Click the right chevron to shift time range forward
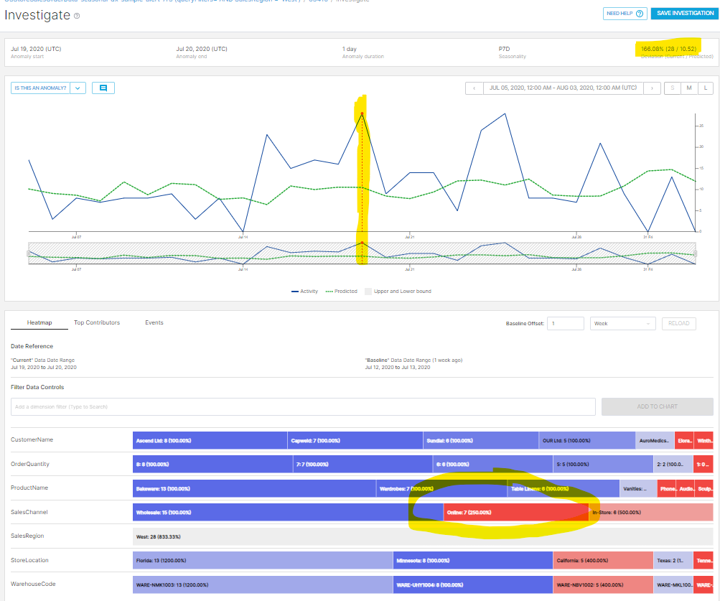The height and width of the screenshot is (601, 720). pyautogui.click(x=653, y=88)
